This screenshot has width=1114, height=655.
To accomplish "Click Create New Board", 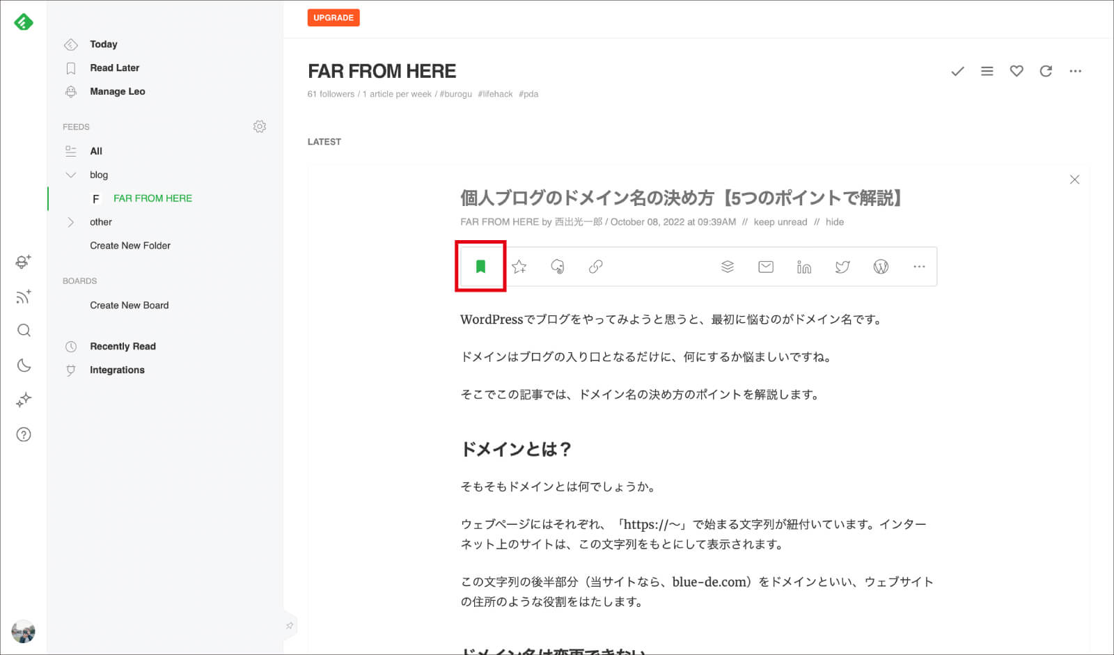I will 130,305.
